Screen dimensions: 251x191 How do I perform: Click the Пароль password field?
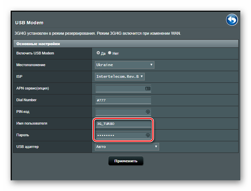pos(123,135)
